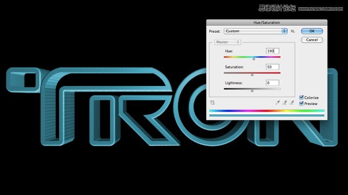The width and height of the screenshot is (348, 195).
Task: Open the Preset dropdown showing Custom
Action: [x=255, y=31]
